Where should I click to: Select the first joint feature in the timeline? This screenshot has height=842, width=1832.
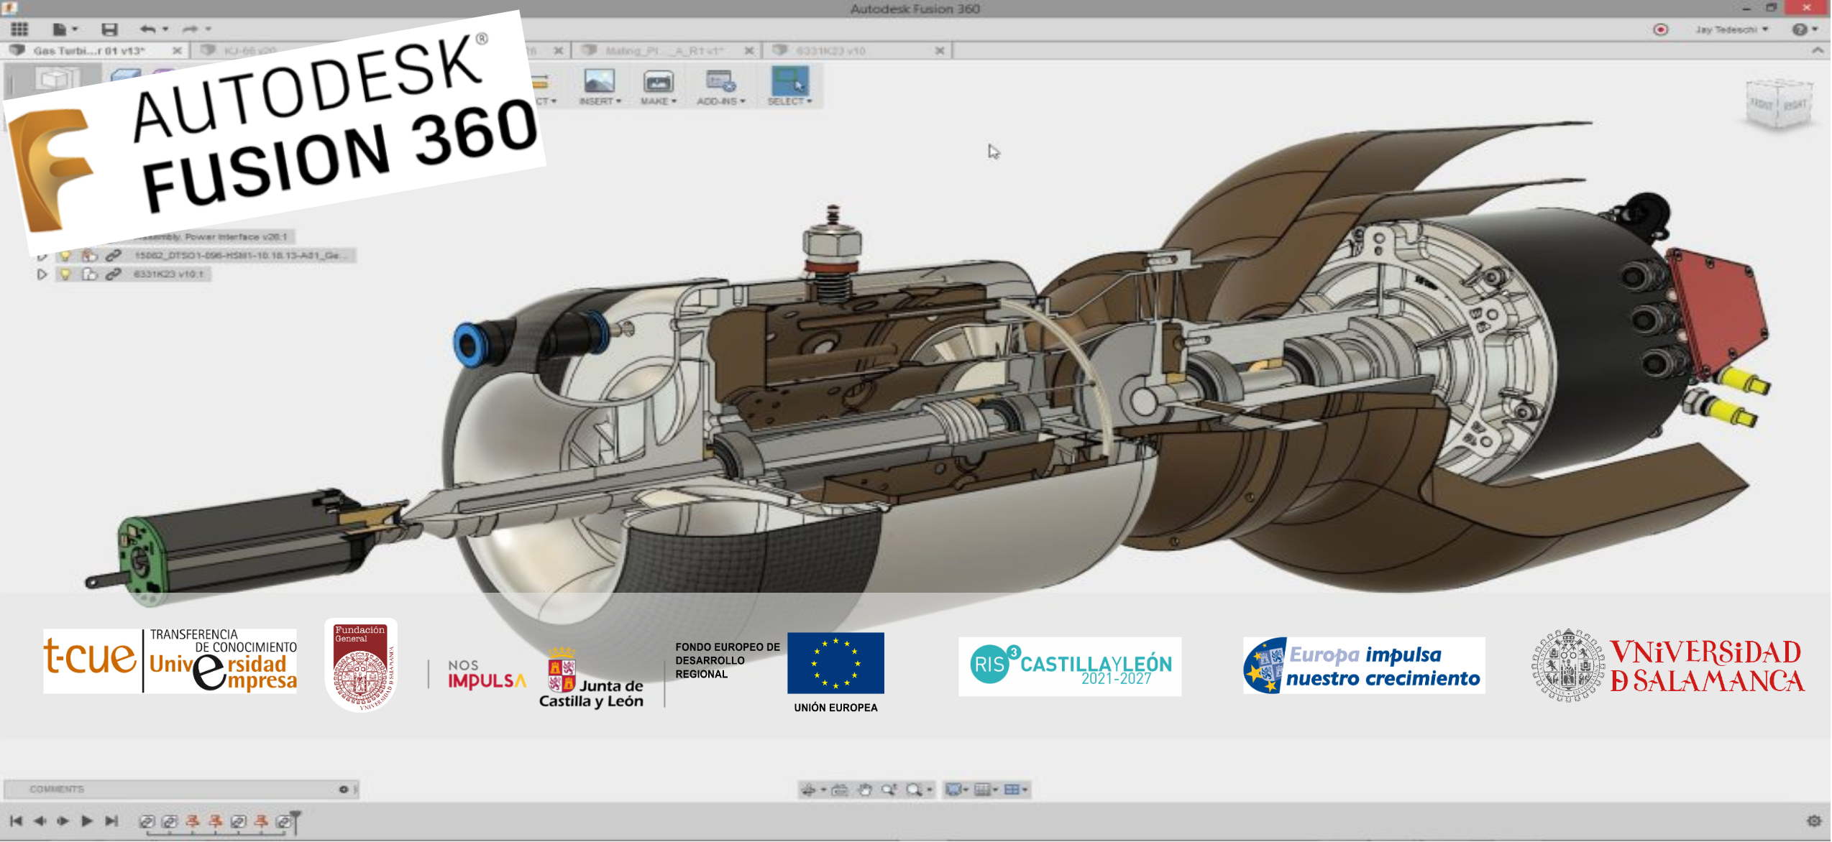[147, 821]
